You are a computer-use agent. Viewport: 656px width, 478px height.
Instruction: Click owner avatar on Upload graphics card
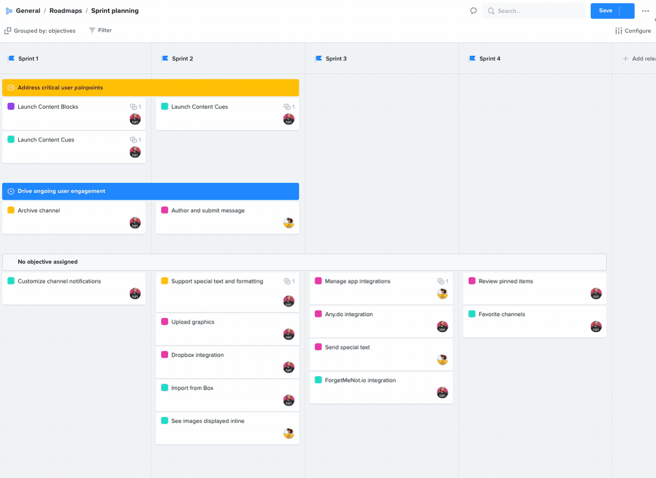289,334
